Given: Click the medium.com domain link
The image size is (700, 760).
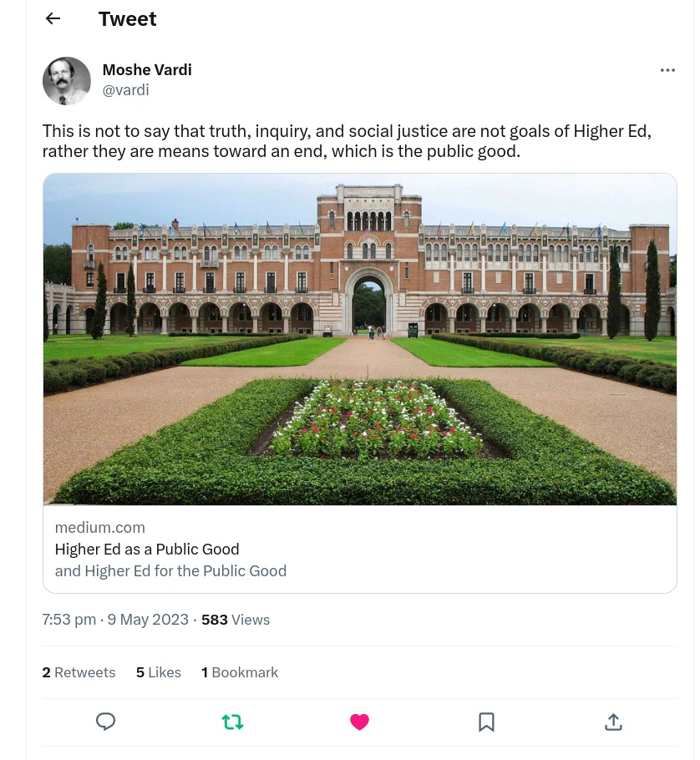Looking at the screenshot, I should coord(100,528).
